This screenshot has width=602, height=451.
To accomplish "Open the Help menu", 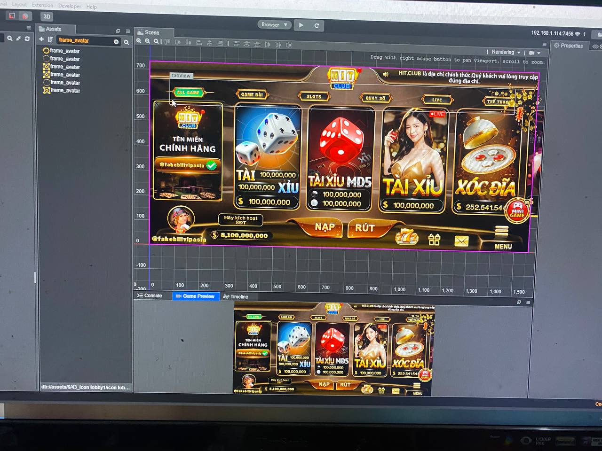I will [x=91, y=7].
